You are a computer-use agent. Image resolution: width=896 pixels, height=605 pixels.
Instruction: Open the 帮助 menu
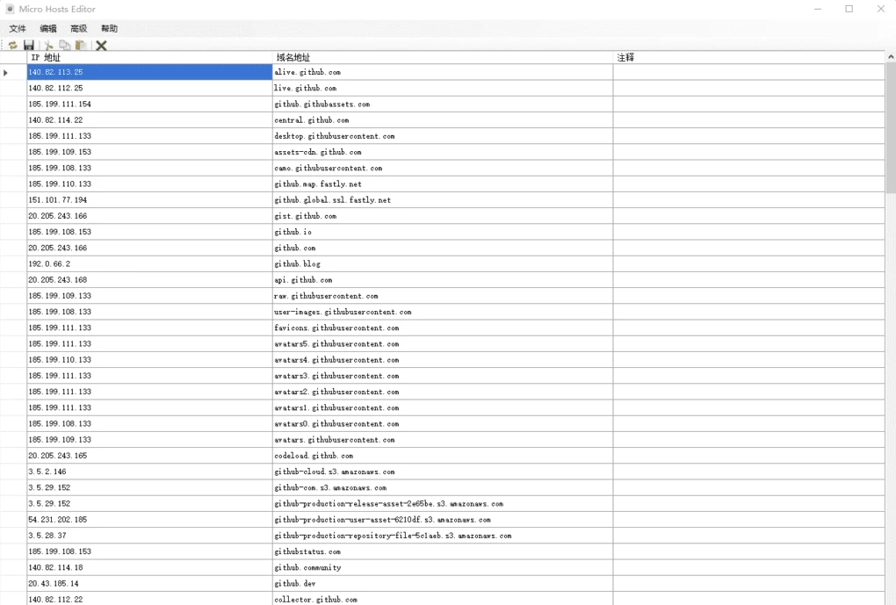click(109, 29)
